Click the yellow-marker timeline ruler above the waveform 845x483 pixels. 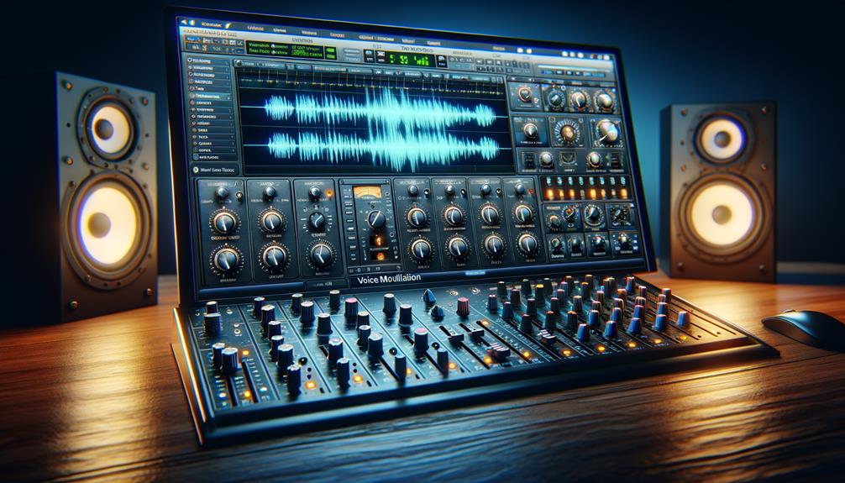[372, 81]
